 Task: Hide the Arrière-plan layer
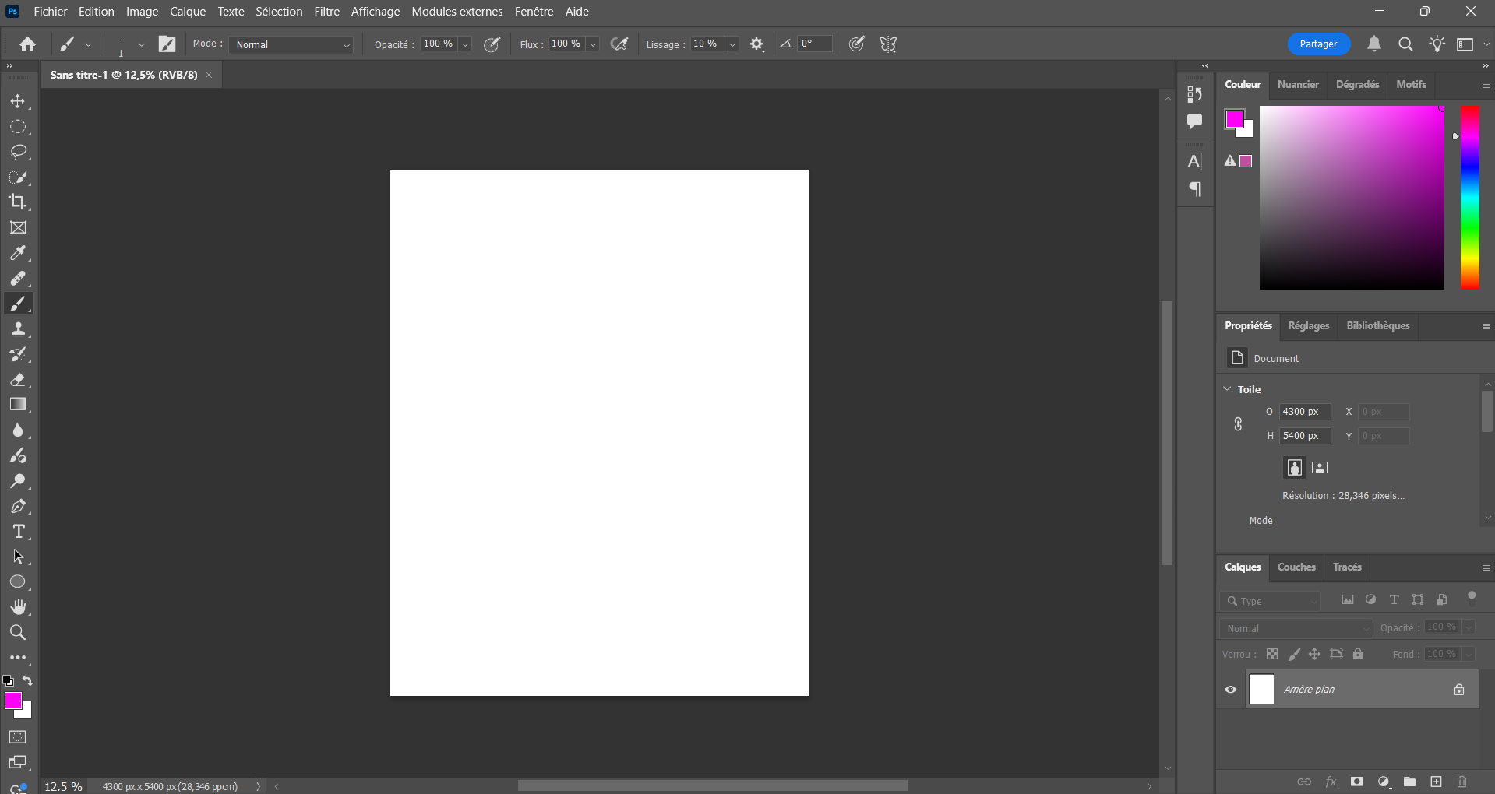pos(1231,690)
